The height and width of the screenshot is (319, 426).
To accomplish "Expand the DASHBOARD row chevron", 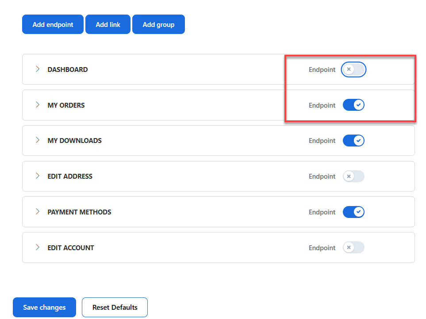I will point(38,69).
